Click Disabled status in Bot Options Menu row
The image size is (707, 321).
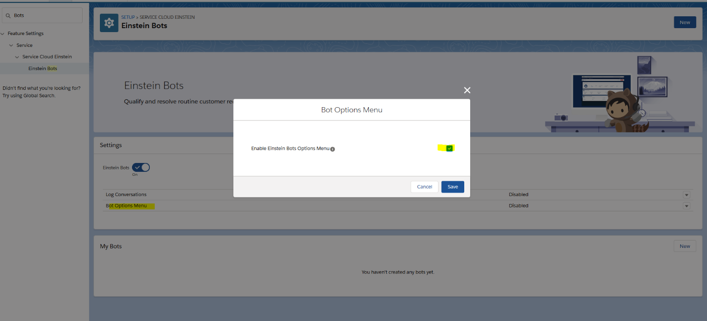(x=519, y=206)
